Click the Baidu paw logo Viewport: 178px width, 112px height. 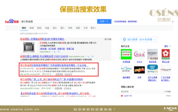click(x=12, y=21)
